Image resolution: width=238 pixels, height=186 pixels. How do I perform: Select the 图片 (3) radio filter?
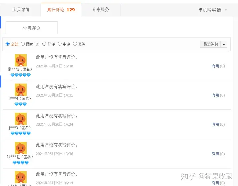23,44
